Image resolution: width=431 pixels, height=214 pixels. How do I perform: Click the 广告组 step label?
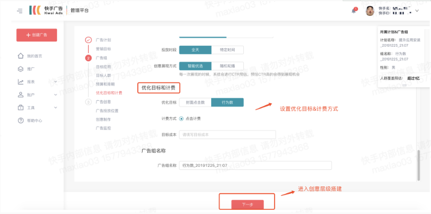point(102,58)
